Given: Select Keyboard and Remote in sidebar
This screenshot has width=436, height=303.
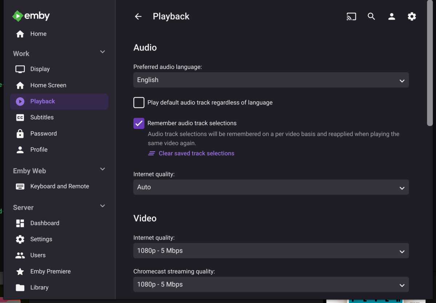Looking at the screenshot, I should 60,186.
